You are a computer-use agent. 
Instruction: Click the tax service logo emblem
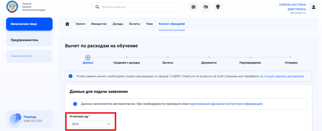click(x=12, y=7)
